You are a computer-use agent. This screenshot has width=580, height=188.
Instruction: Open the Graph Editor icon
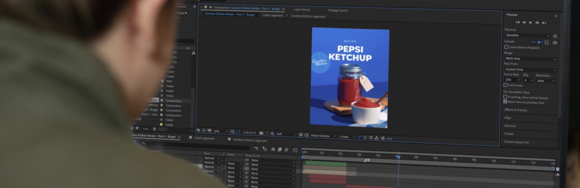click(295, 150)
